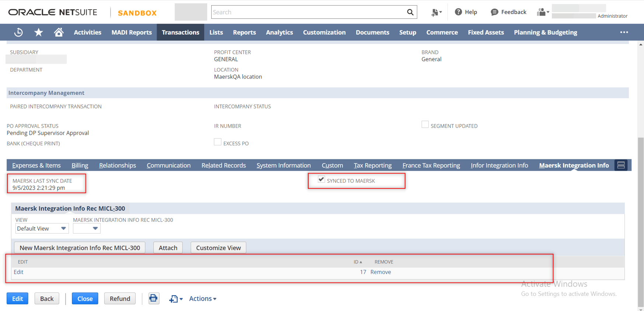
Task: Open the new-record dropdown icon beside print
Action: click(176, 298)
